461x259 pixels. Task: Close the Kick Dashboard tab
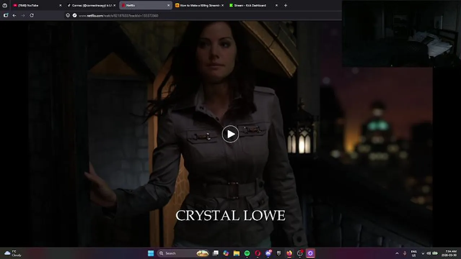click(x=277, y=5)
